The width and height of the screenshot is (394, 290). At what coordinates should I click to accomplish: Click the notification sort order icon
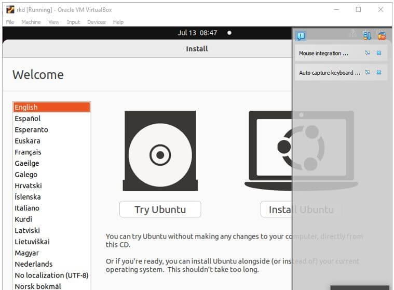[367, 36]
